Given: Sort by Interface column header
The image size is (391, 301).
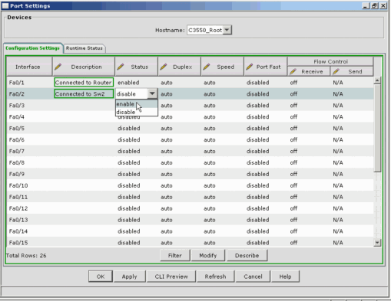Looking at the screenshot, I should click(x=29, y=67).
